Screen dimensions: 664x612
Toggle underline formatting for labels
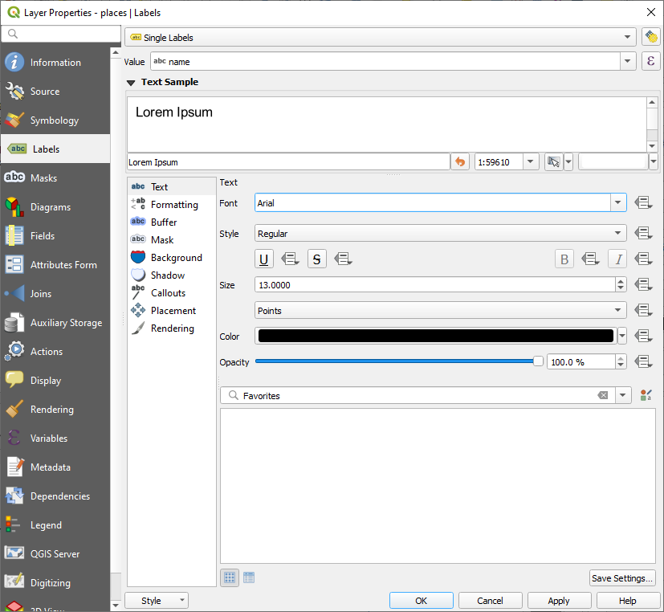(263, 259)
